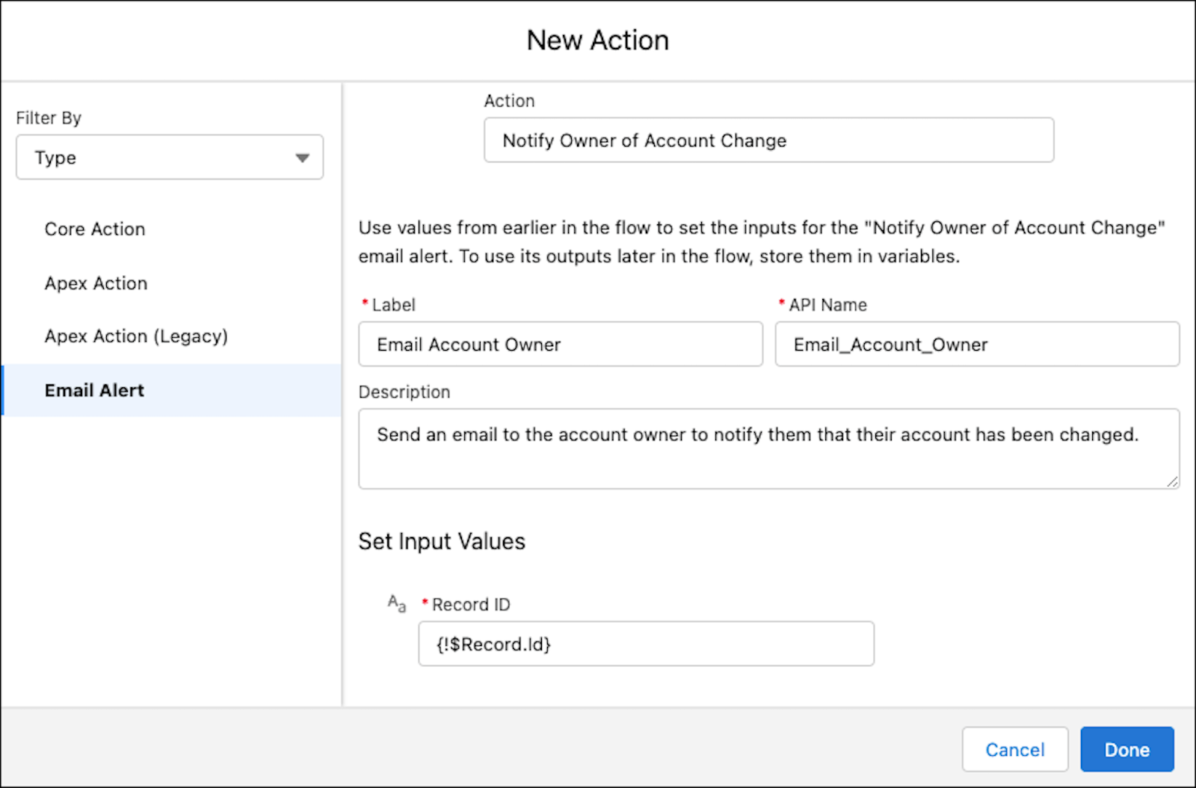Image resolution: width=1196 pixels, height=788 pixels.
Task: Click the text data type icon beside Record ID
Action: pyautogui.click(x=395, y=604)
